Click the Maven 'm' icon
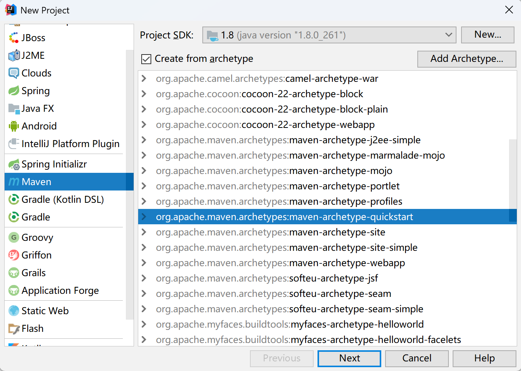The image size is (521, 371). (x=14, y=182)
